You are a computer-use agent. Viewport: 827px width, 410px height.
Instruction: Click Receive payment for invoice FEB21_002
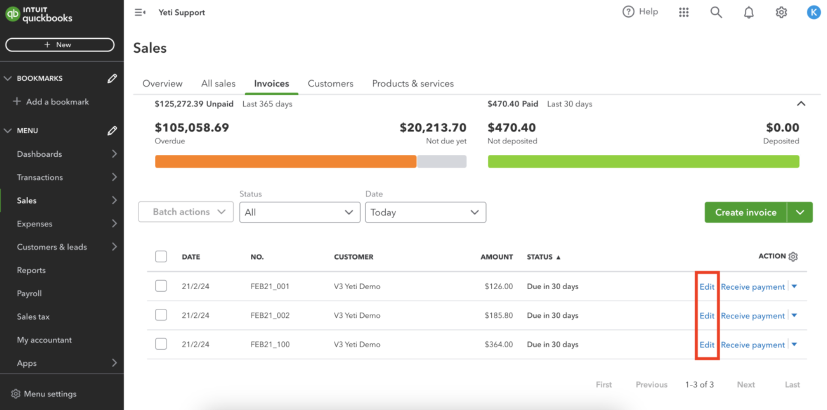point(752,316)
